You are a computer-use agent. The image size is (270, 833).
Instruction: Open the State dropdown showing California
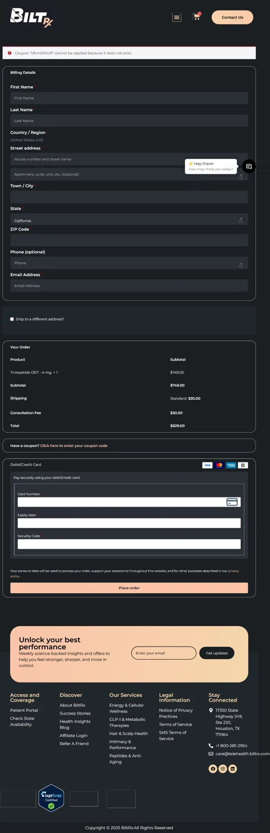tap(129, 220)
